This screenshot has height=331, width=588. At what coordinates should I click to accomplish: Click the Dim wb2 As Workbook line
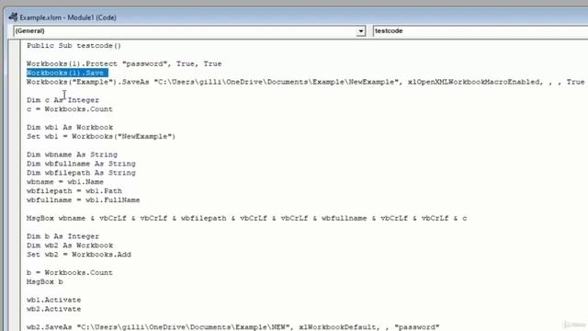tap(70, 245)
